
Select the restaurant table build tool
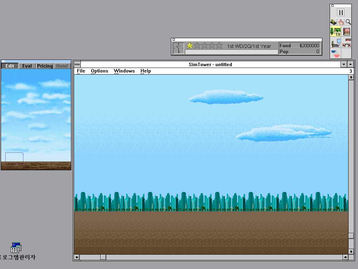click(346, 43)
